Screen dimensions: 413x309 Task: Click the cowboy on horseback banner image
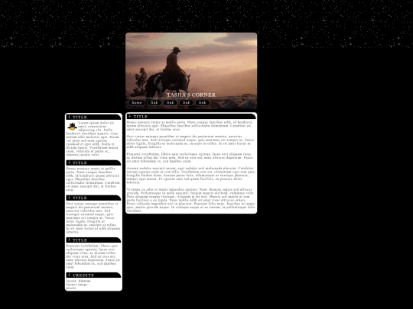coord(191,71)
